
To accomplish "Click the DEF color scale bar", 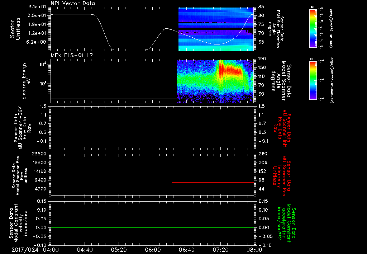I will click(x=313, y=80).
